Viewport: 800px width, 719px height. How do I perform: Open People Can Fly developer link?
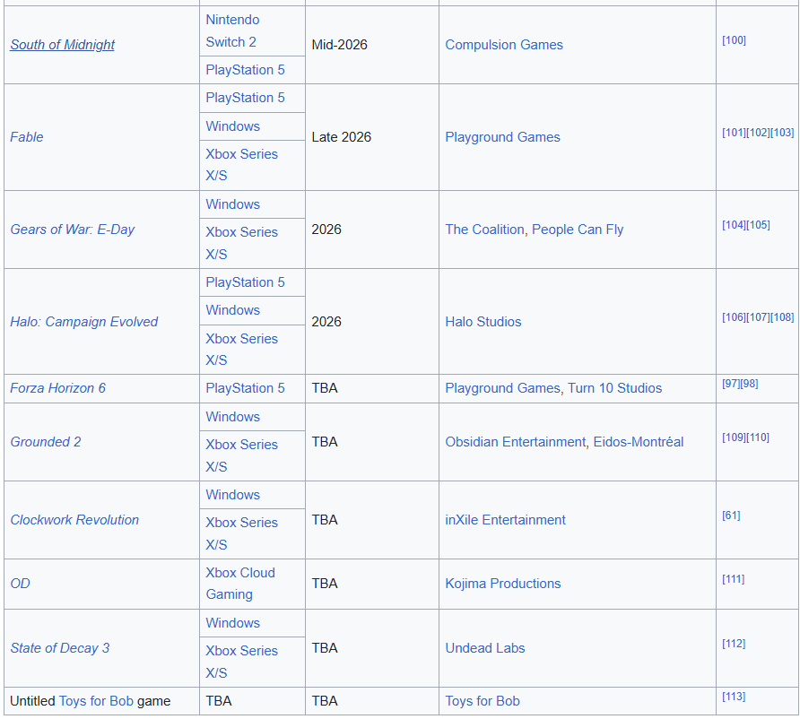[578, 230]
